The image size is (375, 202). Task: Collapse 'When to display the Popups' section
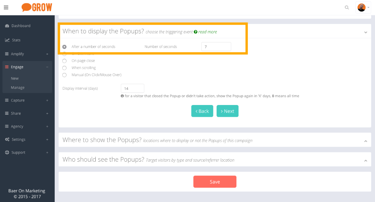[x=366, y=32]
